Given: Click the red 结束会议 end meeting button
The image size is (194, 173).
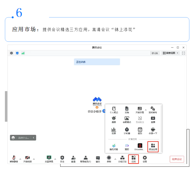Looking at the screenshot, I should 177,159.
